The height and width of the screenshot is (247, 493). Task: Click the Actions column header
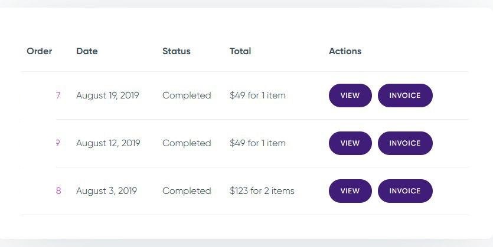click(x=345, y=51)
